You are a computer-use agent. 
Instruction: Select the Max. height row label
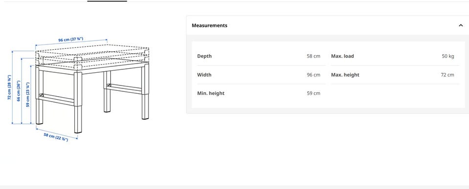coord(345,75)
